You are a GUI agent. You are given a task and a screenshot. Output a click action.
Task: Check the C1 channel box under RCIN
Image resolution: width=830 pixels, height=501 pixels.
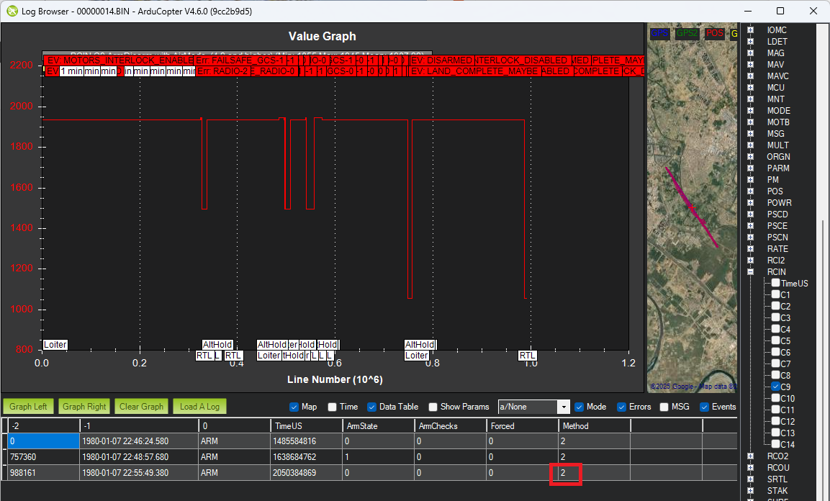click(x=775, y=294)
